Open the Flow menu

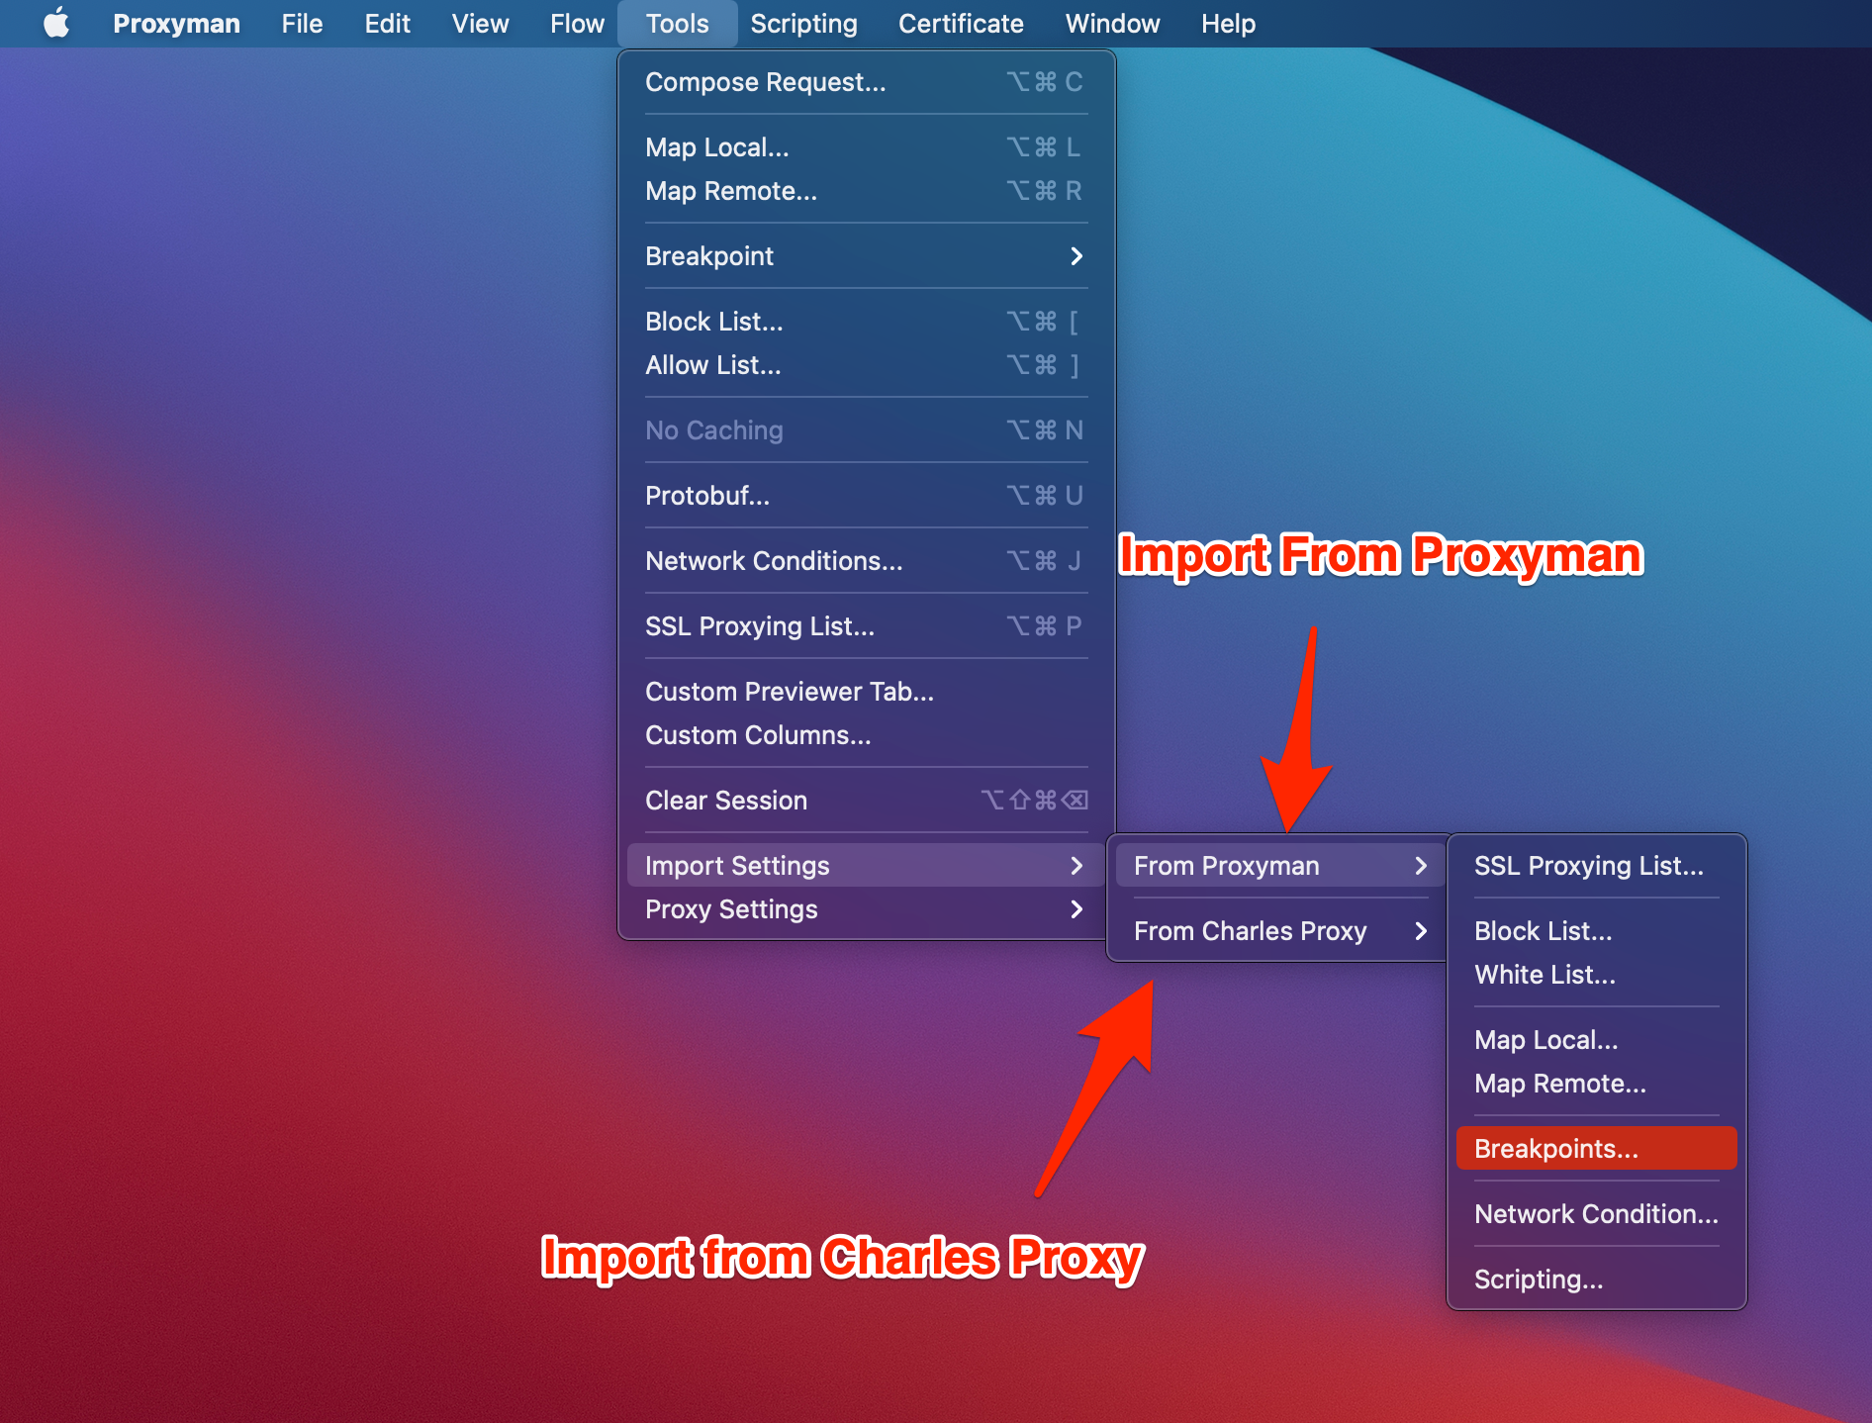577,23
